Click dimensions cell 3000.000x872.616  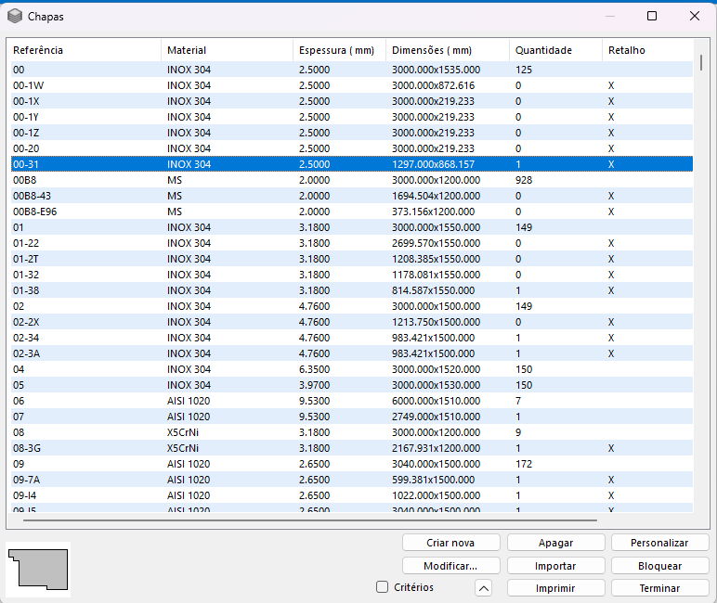(433, 85)
